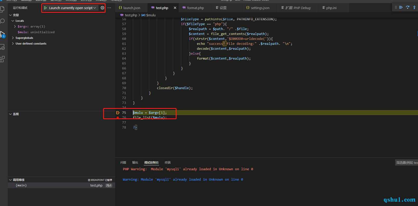Expand User defined constants scope

tap(13, 44)
